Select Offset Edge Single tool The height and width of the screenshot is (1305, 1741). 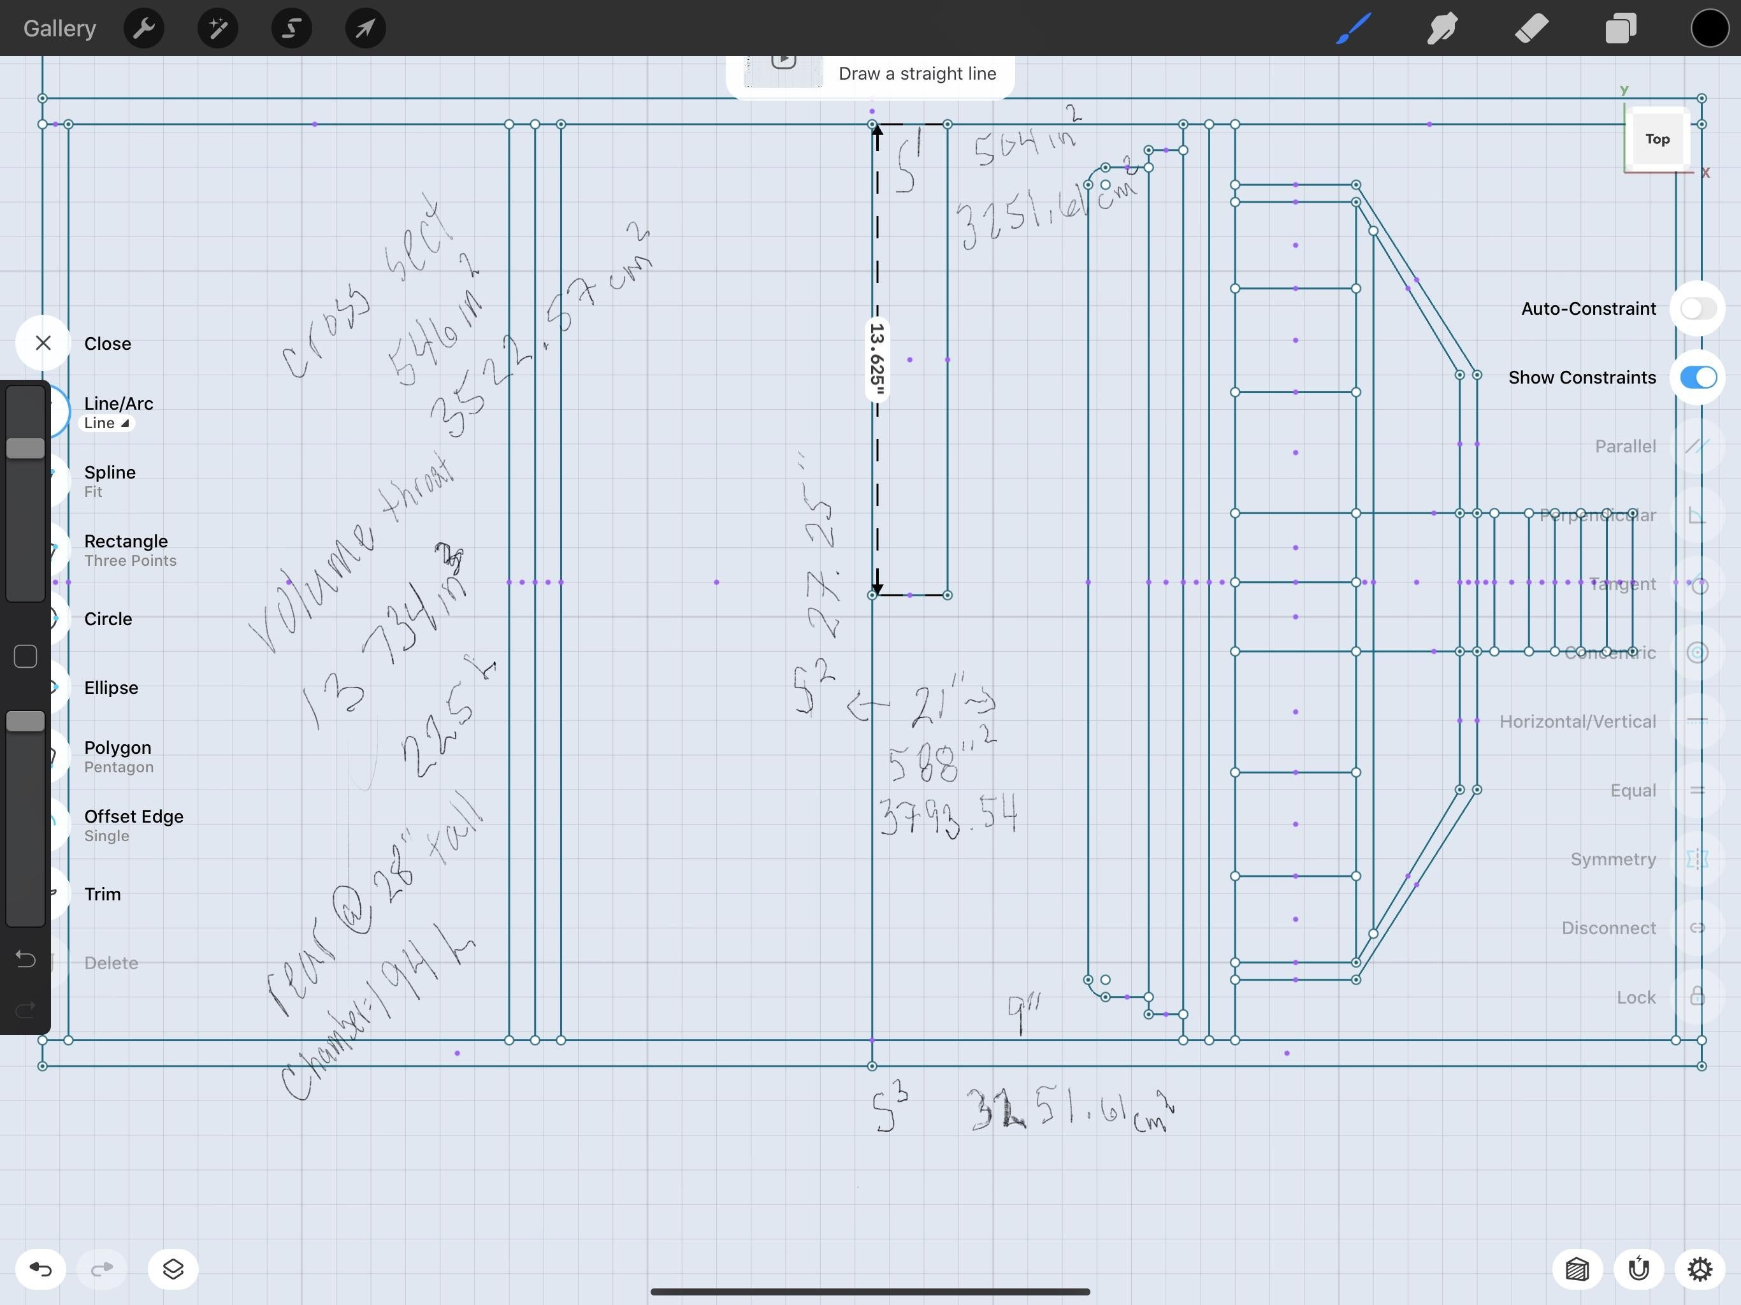[x=133, y=826]
